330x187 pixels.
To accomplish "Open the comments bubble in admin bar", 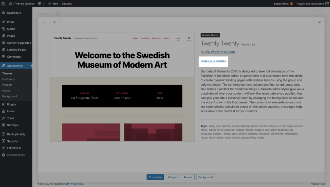I will 40,4.
